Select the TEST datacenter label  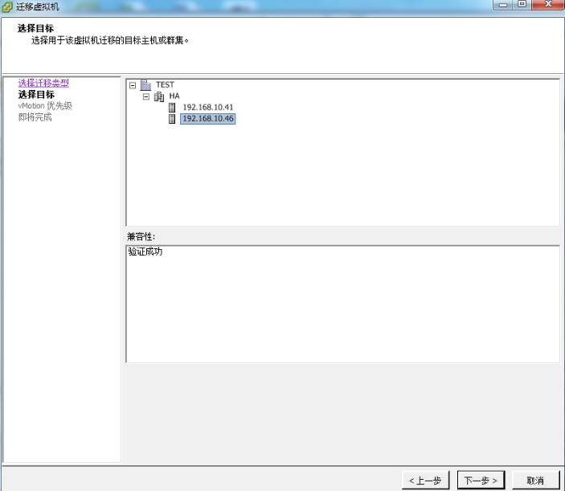tap(165, 84)
